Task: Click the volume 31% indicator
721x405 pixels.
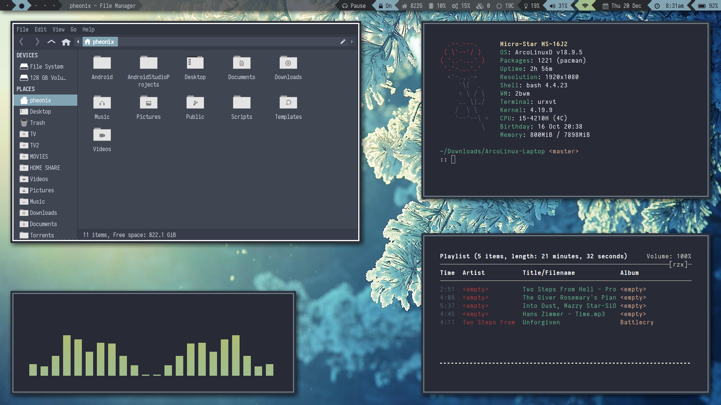Action: [x=558, y=6]
